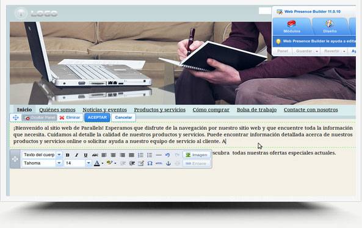Undo the last edit with arrow icon
This screenshot has width=362, height=228.
coord(168,155)
